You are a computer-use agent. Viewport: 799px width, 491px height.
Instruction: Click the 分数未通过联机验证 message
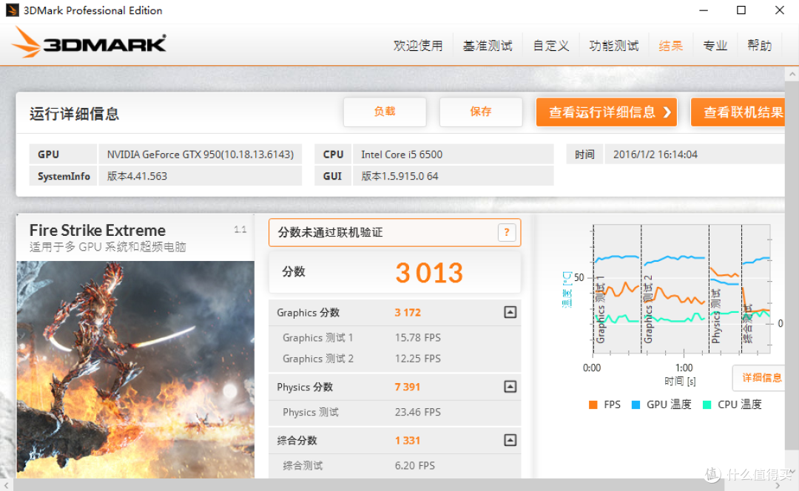(330, 233)
